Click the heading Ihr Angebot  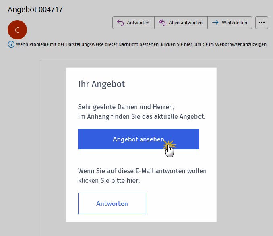tap(101, 84)
